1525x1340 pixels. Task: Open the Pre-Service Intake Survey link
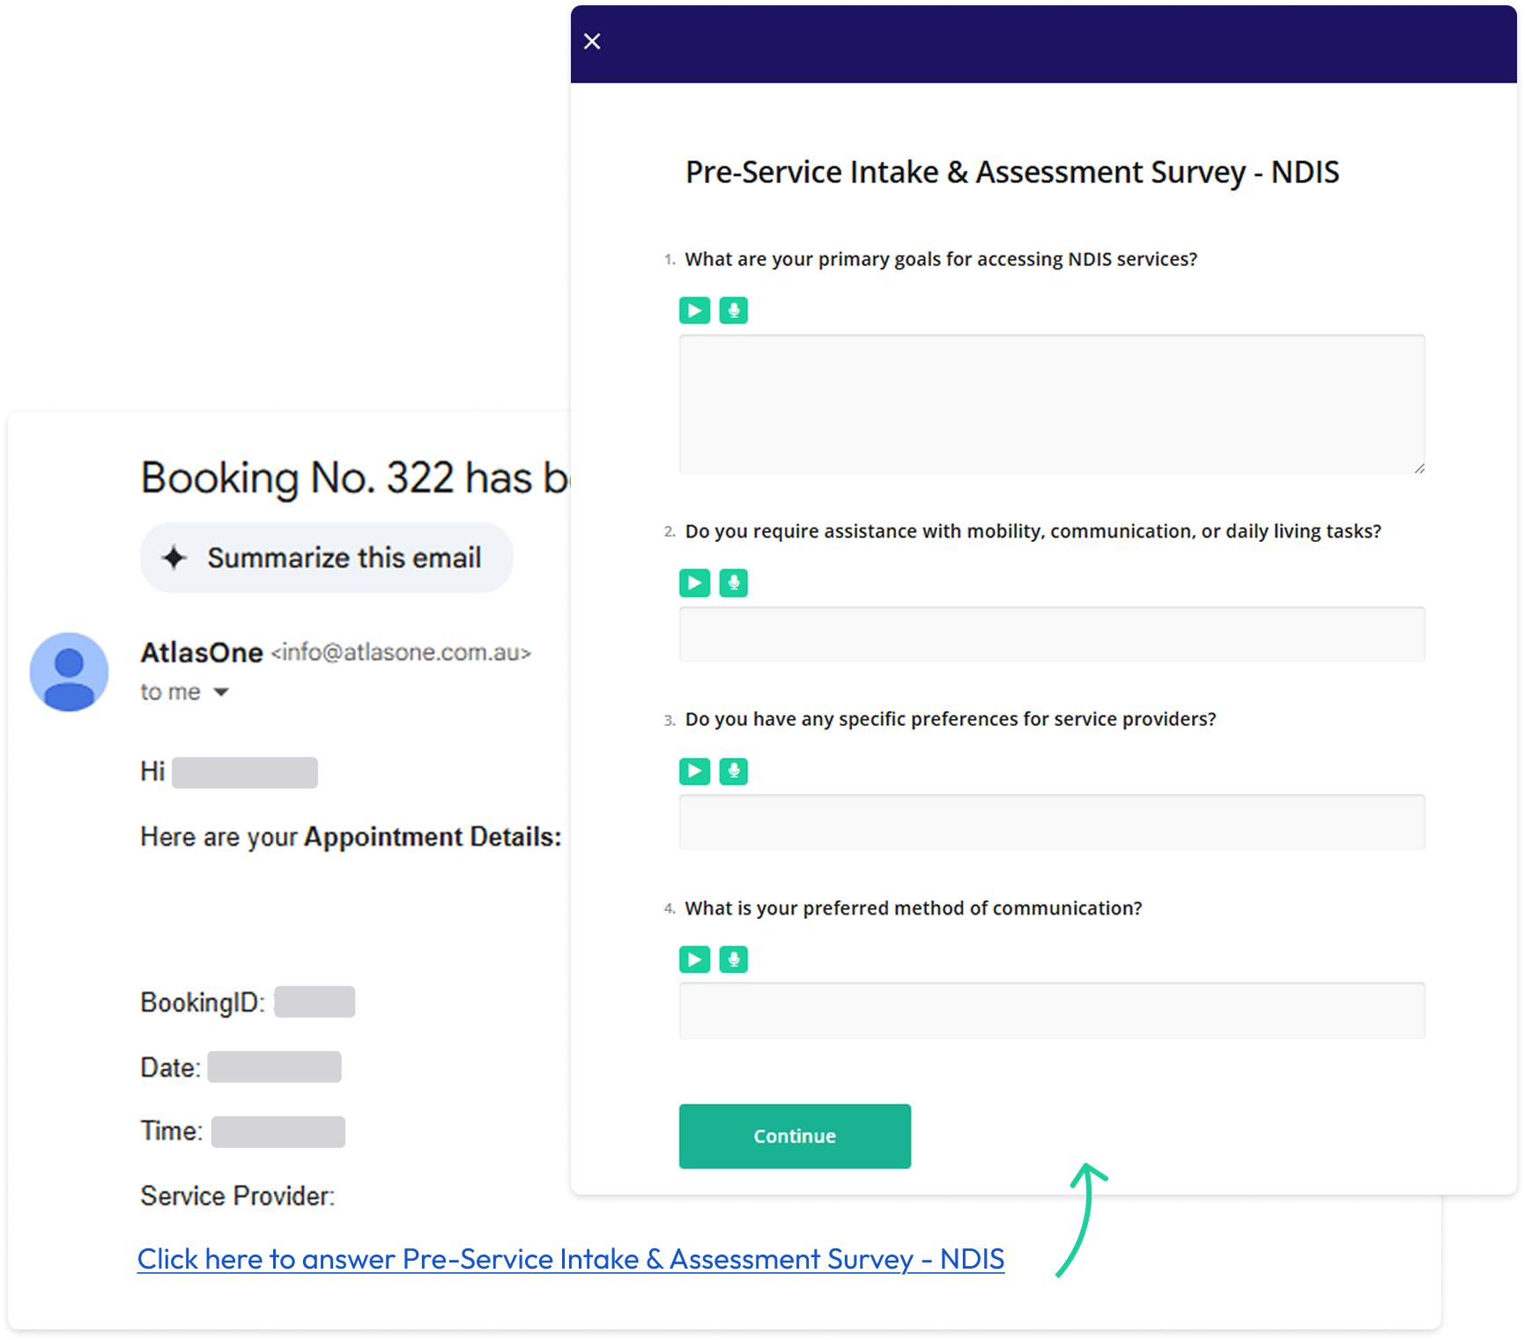point(571,1259)
